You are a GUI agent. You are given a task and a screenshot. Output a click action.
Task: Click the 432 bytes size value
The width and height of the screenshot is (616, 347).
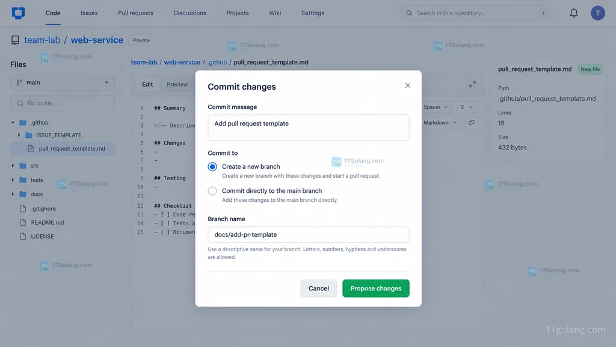click(x=513, y=148)
